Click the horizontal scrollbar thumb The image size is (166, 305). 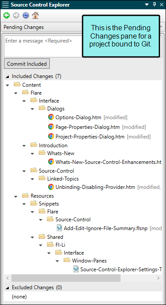click(66, 278)
